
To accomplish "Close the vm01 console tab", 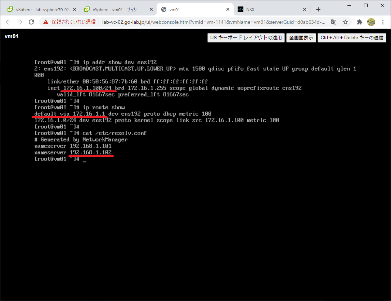I will [x=228, y=9].
